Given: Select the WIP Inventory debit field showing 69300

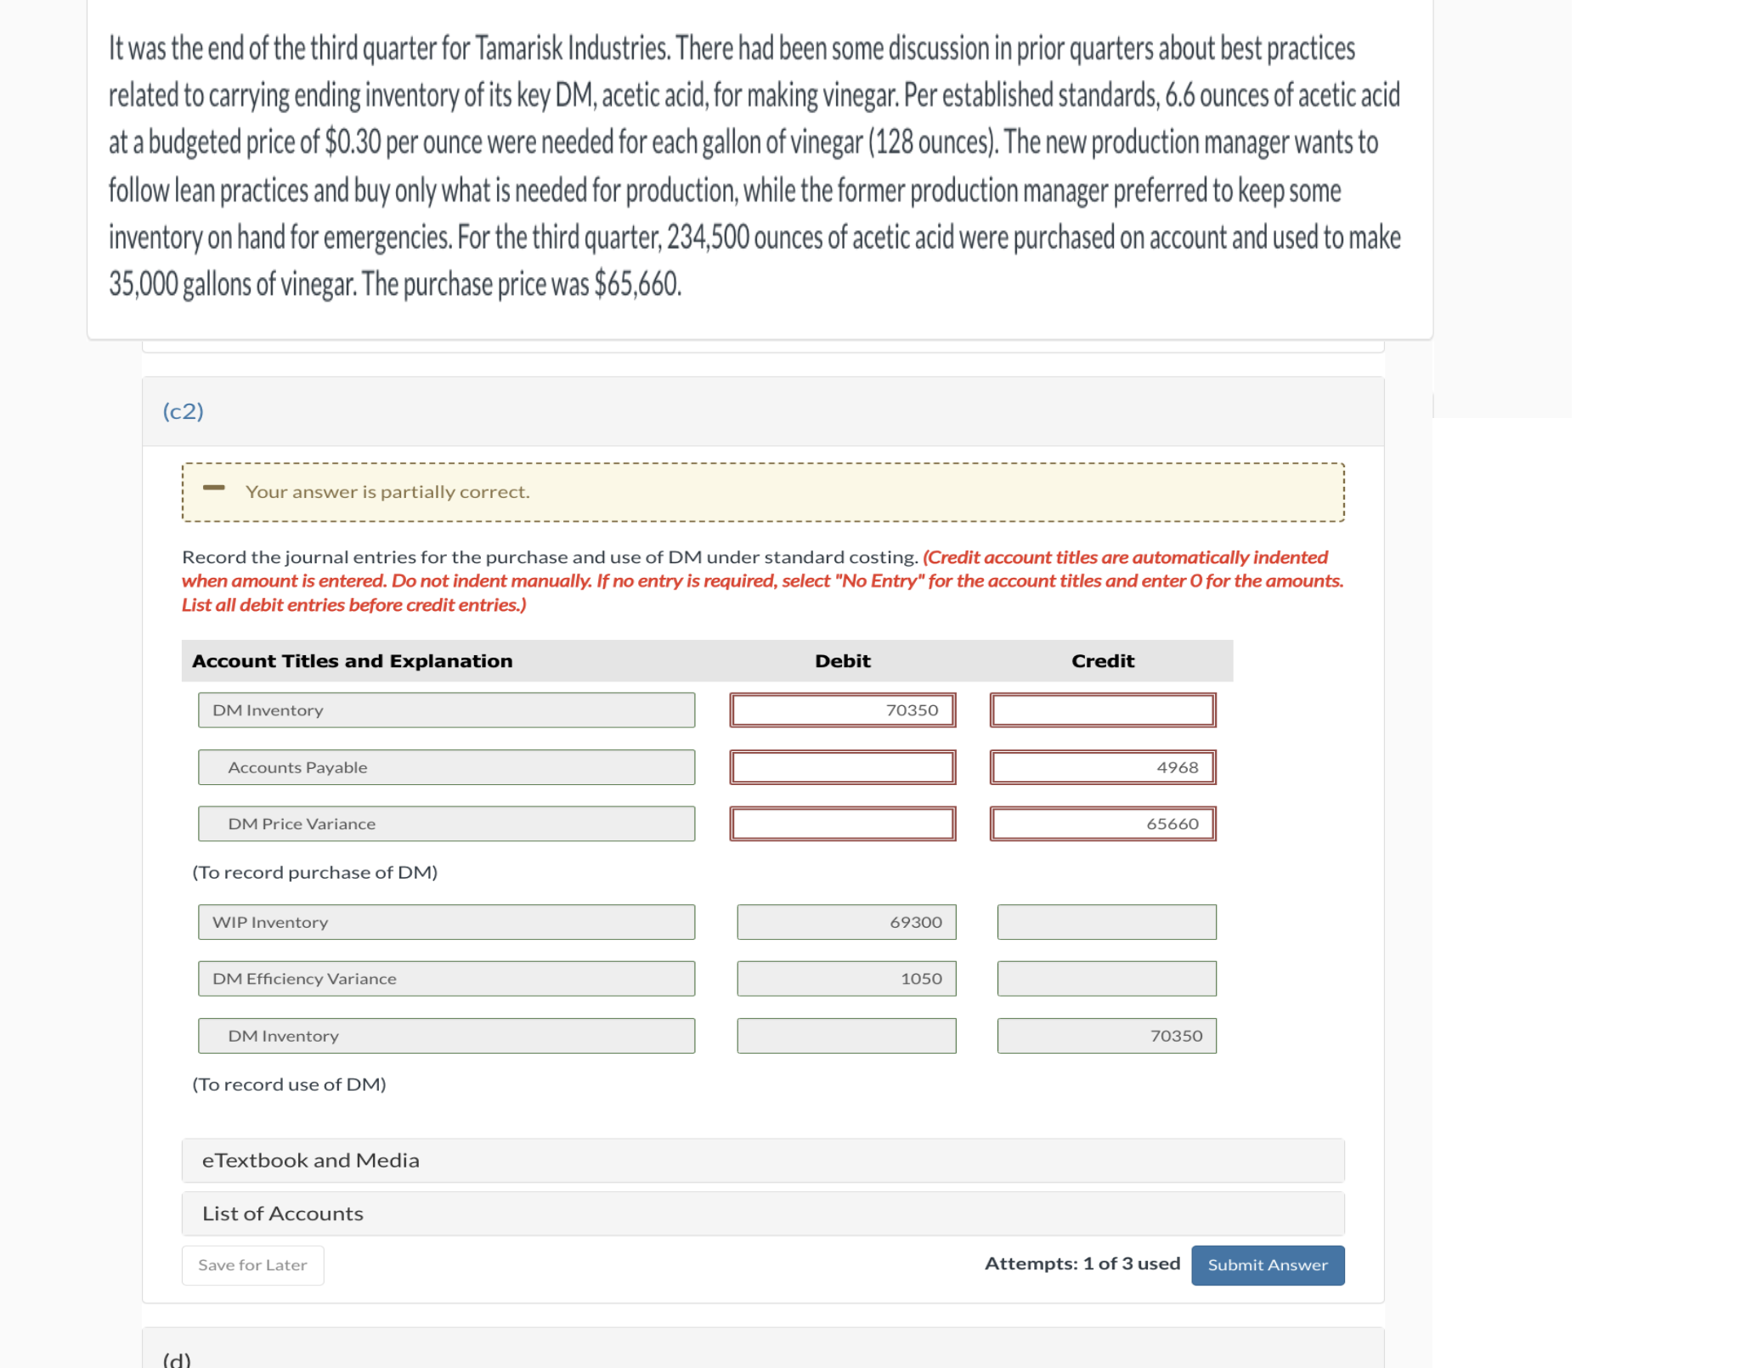Looking at the screenshot, I should 847,921.
